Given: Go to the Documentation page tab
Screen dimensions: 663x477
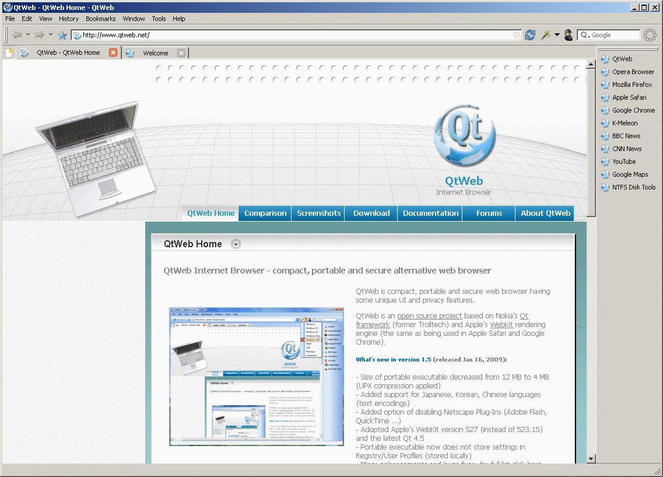Looking at the screenshot, I should (430, 213).
